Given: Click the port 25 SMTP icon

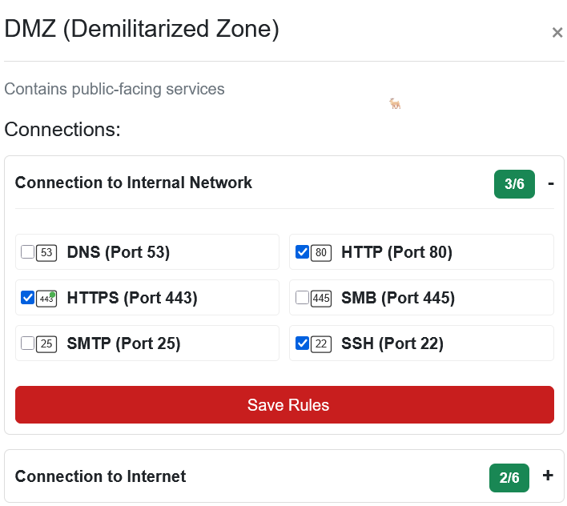Looking at the screenshot, I should [46, 344].
